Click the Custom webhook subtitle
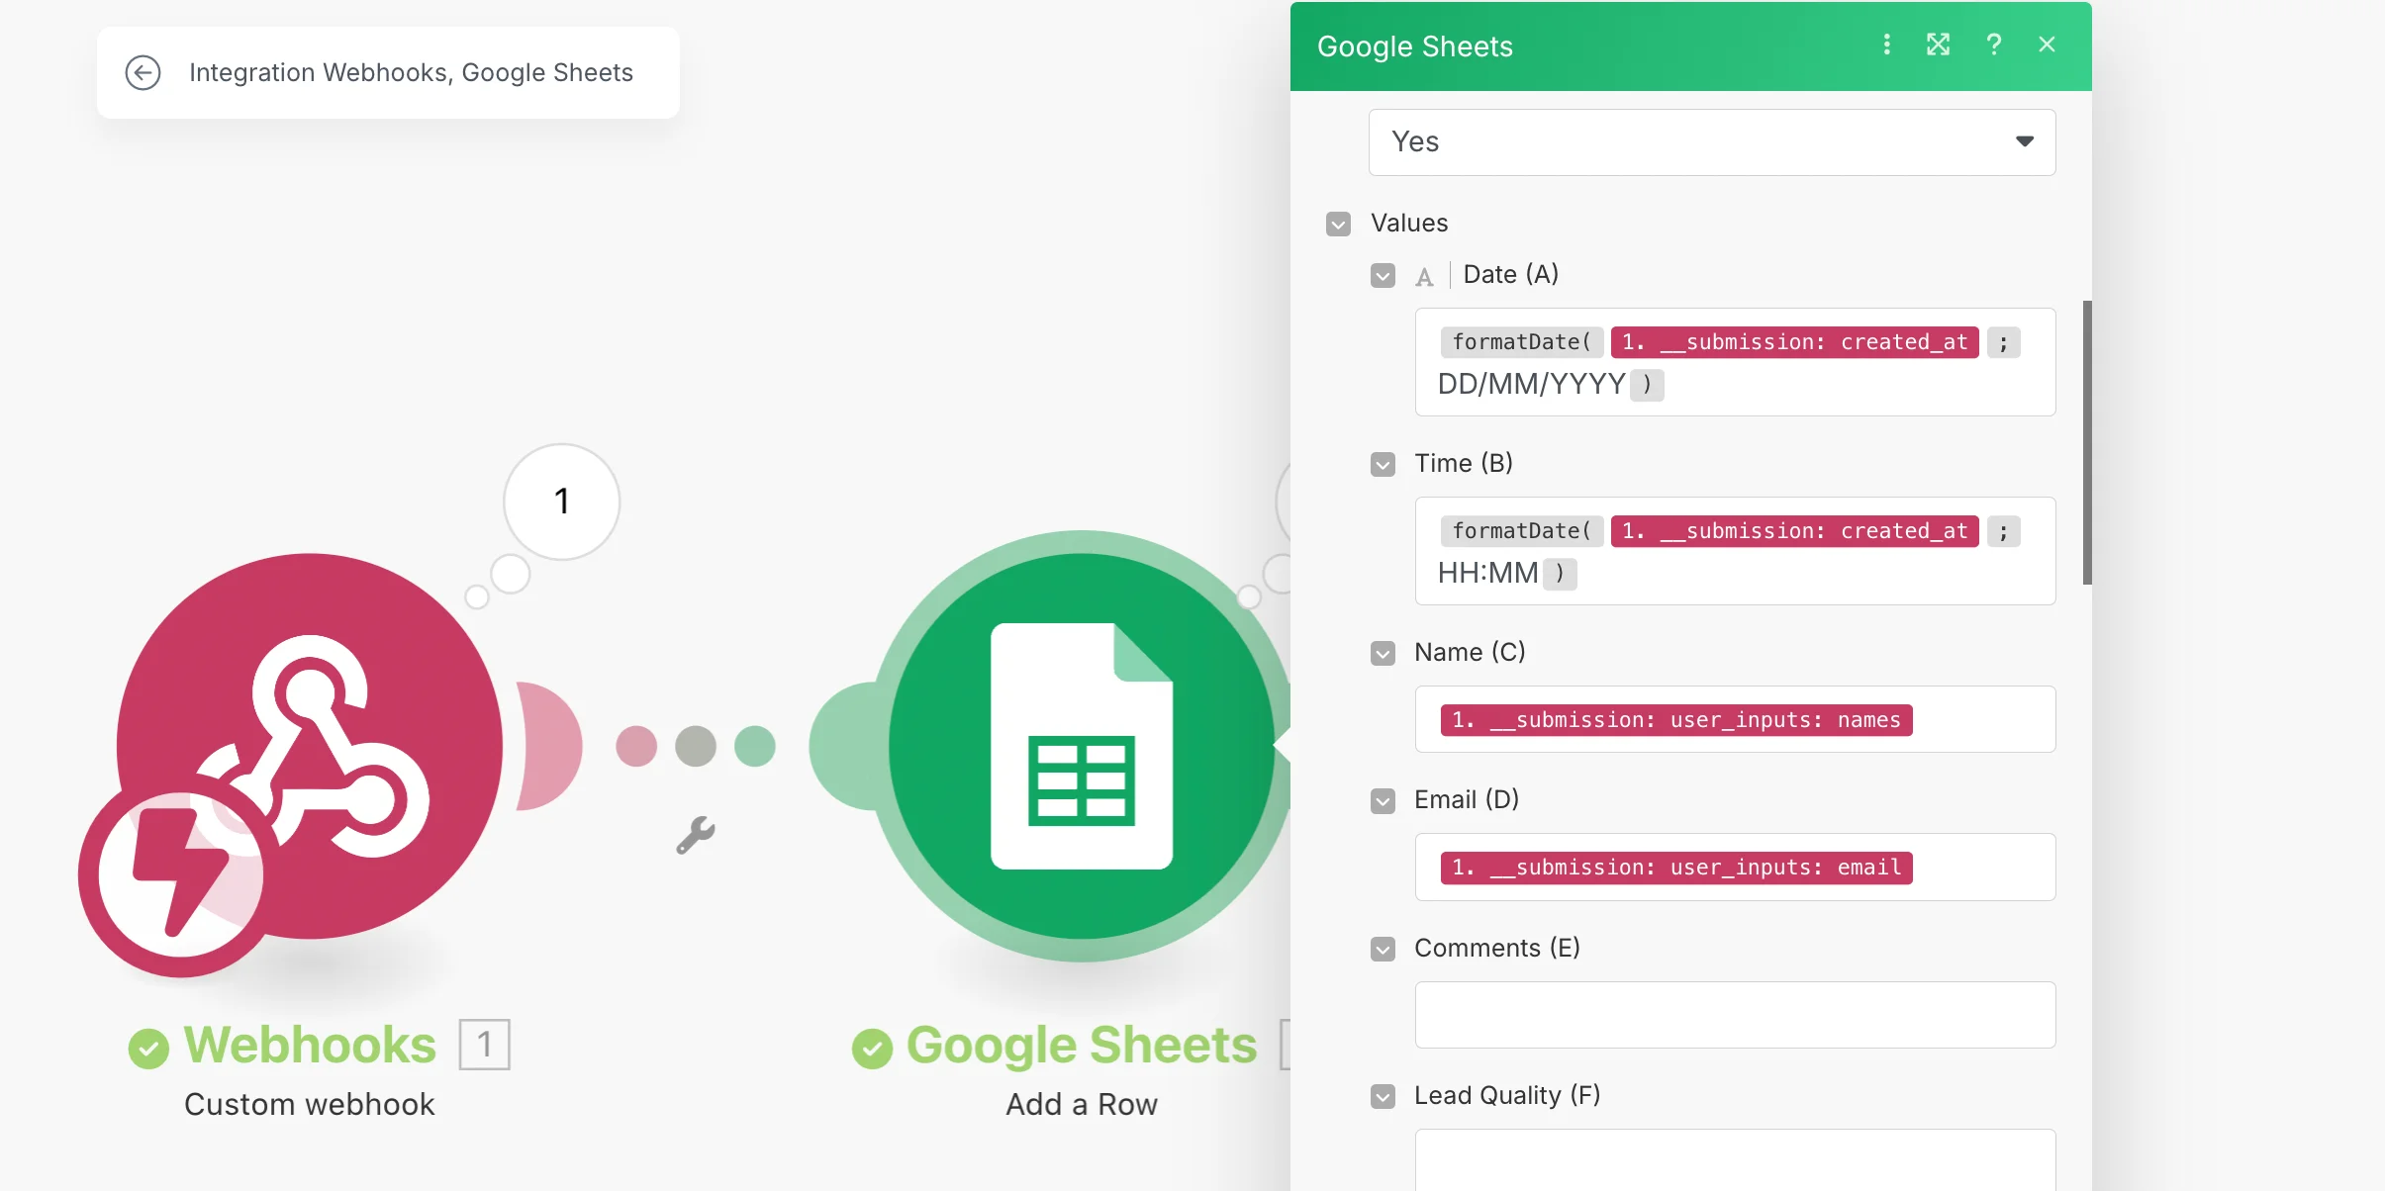Image resolution: width=2385 pixels, height=1191 pixels. pos(310,1104)
